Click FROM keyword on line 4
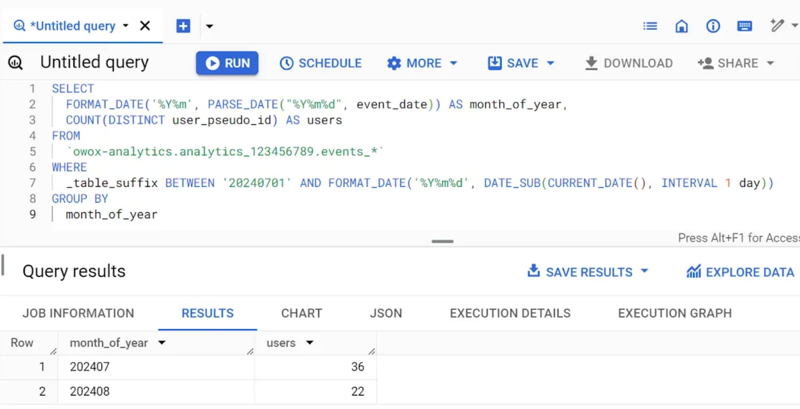The image size is (800, 409). [66, 136]
